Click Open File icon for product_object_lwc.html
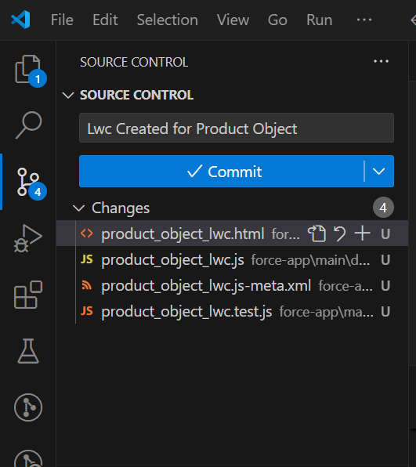This screenshot has width=416, height=467. coord(317,233)
